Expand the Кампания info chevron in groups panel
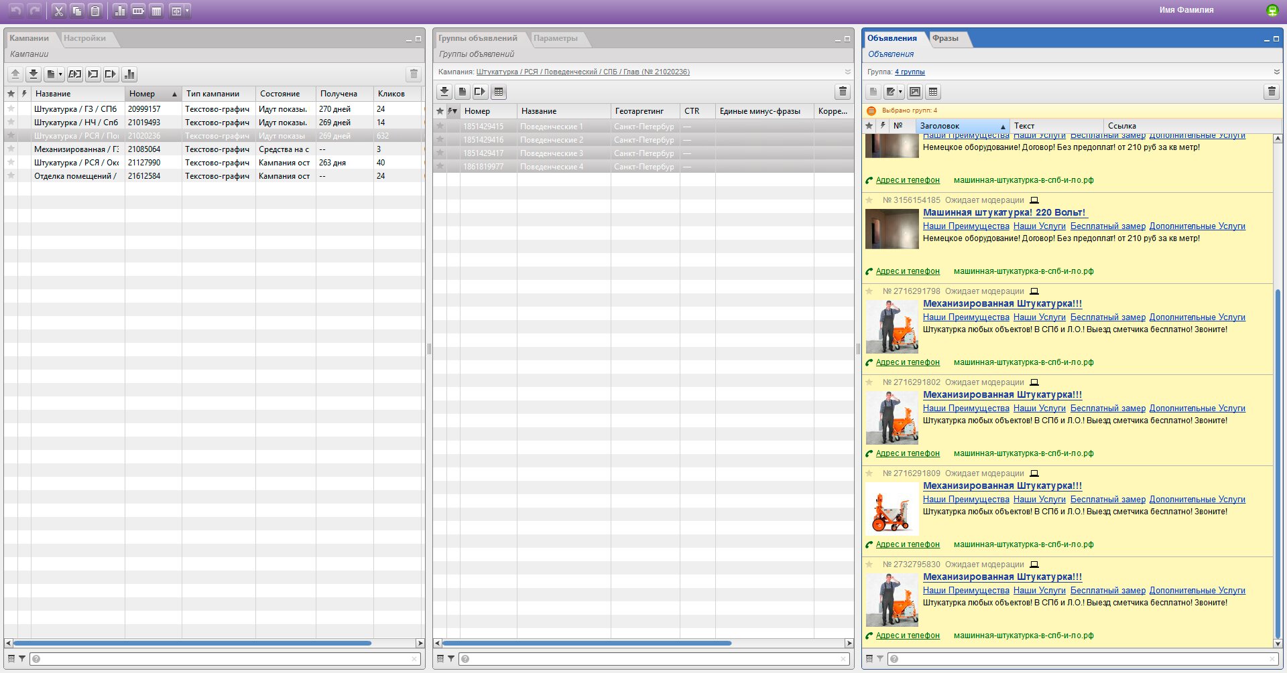Screen dimensions: 1287x673 [847, 72]
